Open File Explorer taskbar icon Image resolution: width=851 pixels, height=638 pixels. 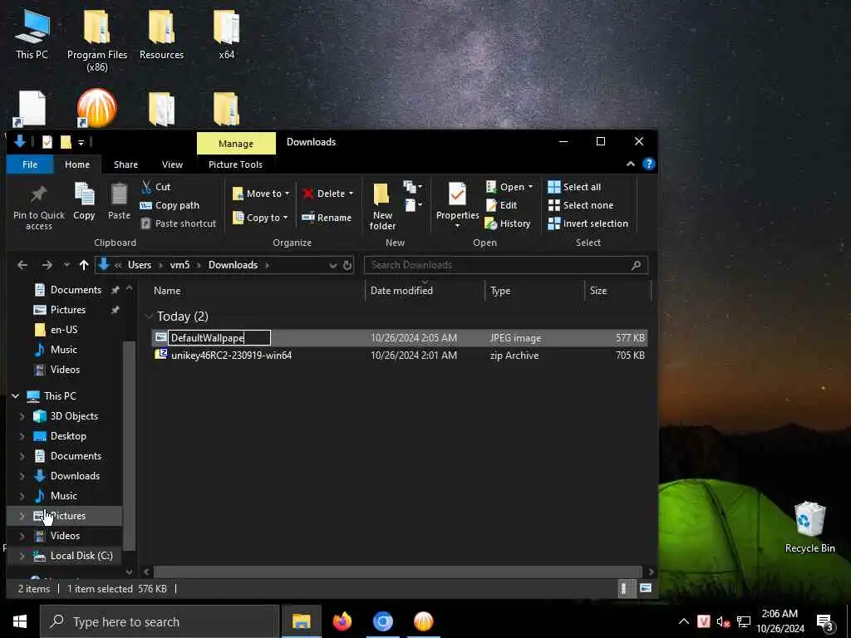point(301,621)
